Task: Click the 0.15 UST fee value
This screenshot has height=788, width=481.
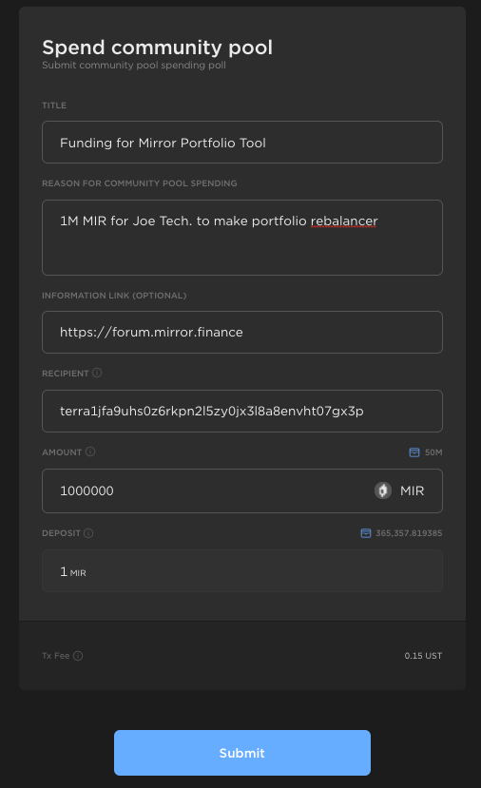Action: [x=423, y=656]
